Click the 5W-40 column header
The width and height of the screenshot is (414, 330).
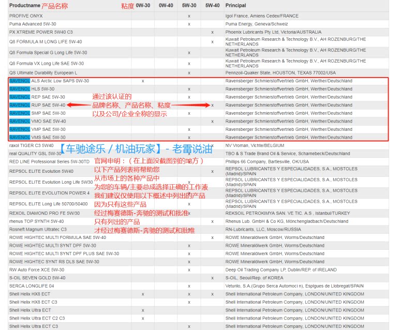tap(212, 5)
